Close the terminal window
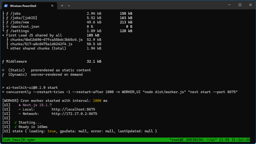This screenshot has height=144, width=256. coord(250,5)
